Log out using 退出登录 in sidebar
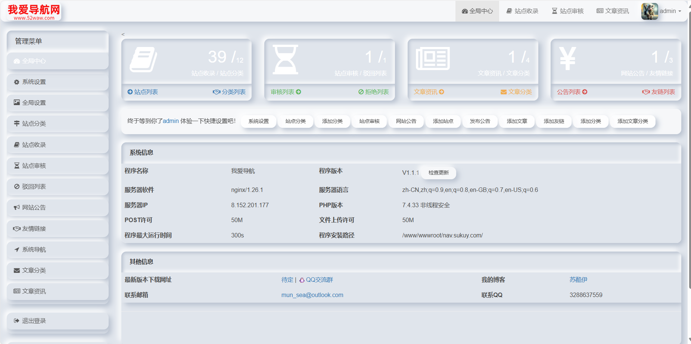The height and width of the screenshot is (344, 691). coord(34,321)
